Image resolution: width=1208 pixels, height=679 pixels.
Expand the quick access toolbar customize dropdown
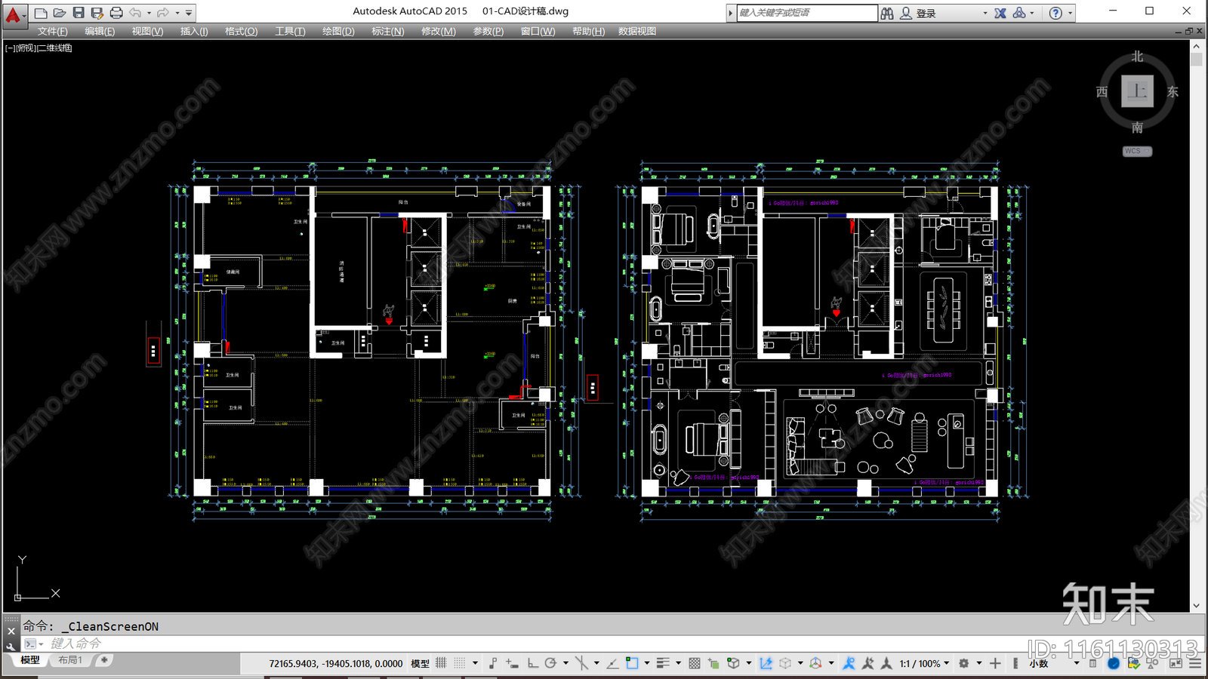189,13
